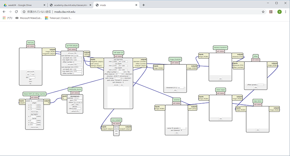
Task: Click calculate in mill raster 2D
Action: 116,85
